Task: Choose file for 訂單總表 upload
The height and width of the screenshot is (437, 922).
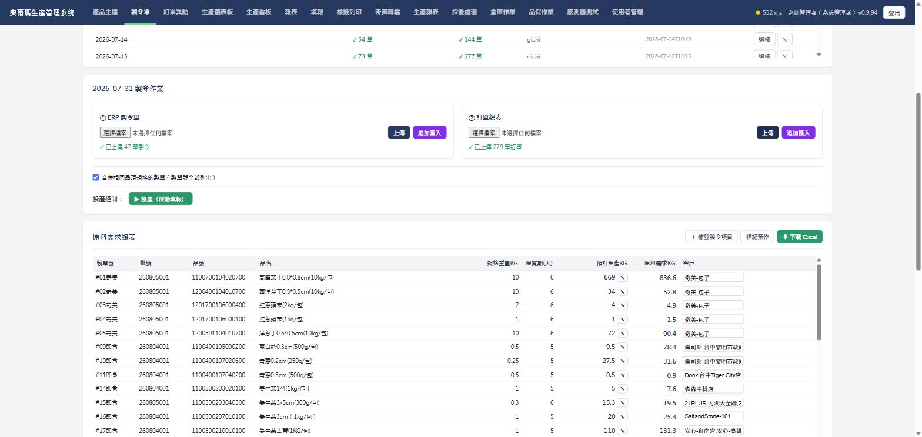Action: [x=484, y=133]
